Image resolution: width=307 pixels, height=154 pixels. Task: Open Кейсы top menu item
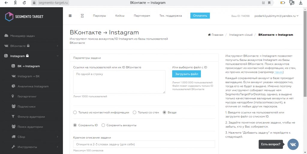[120, 16]
